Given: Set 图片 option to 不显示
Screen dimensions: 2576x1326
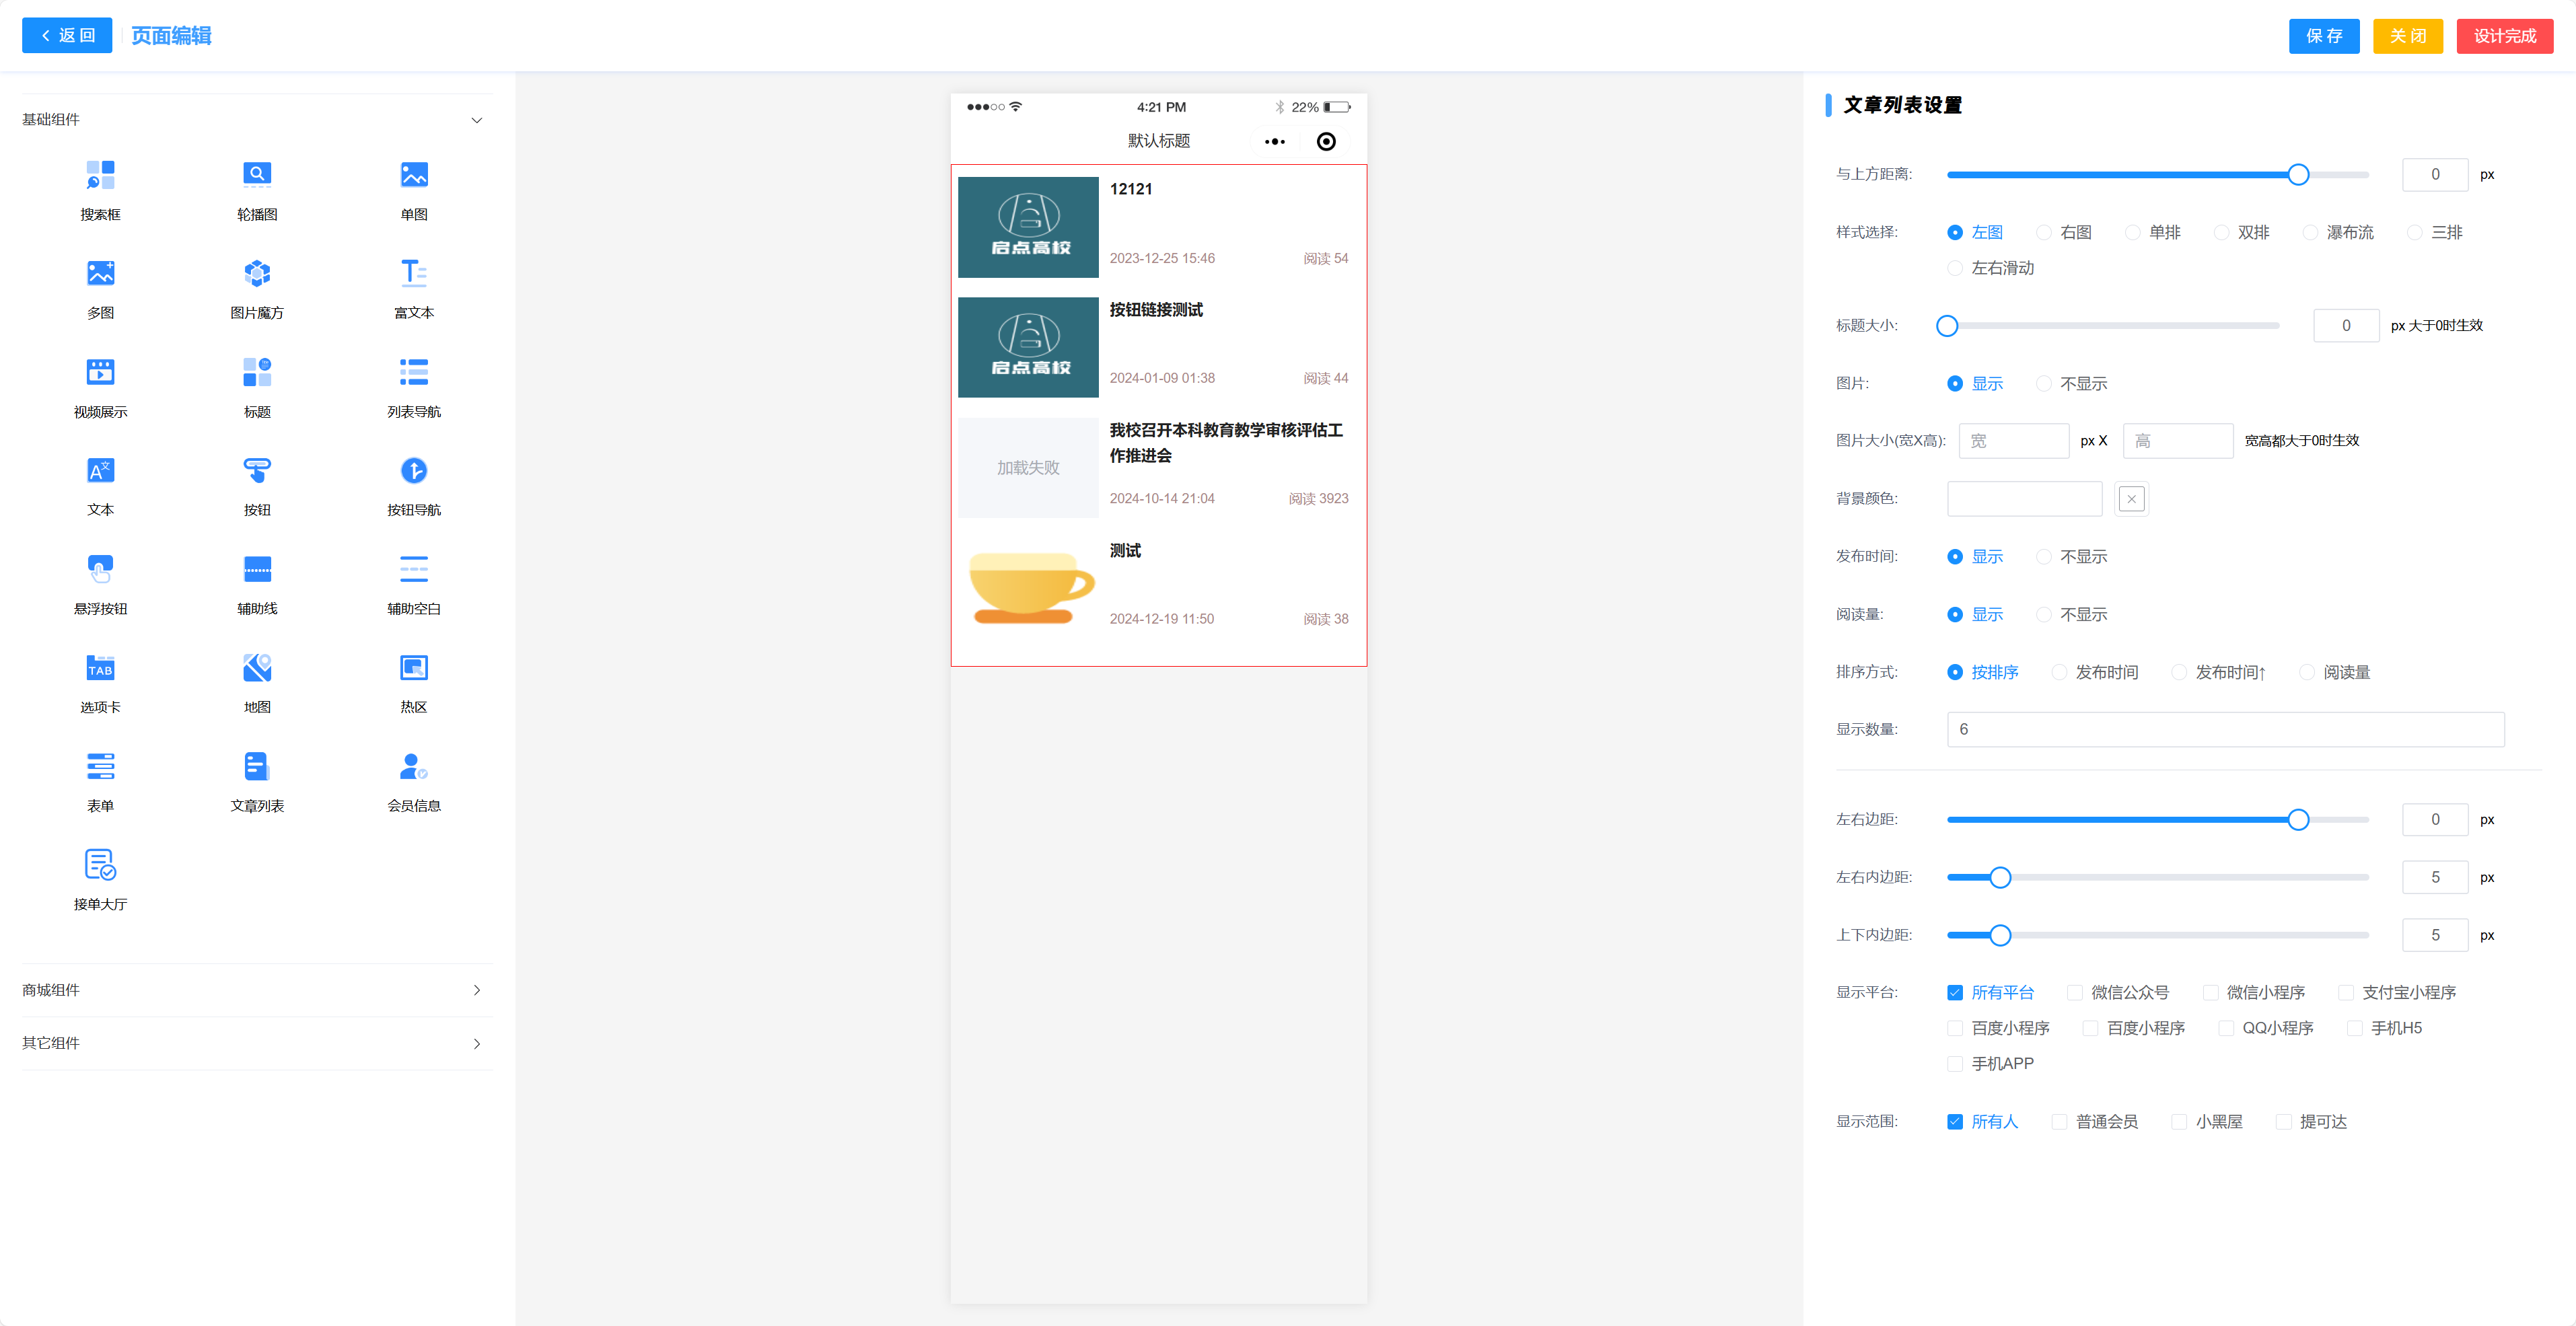Looking at the screenshot, I should 2044,384.
